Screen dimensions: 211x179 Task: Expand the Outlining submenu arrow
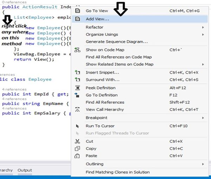click(203, 164)
